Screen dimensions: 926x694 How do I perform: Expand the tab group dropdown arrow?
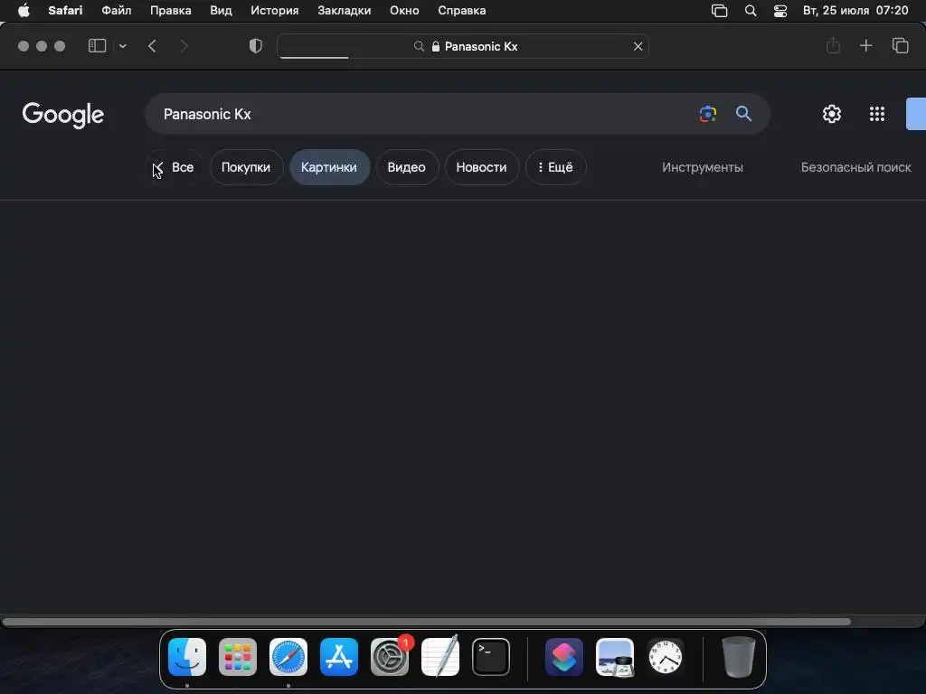click(123, 46)
